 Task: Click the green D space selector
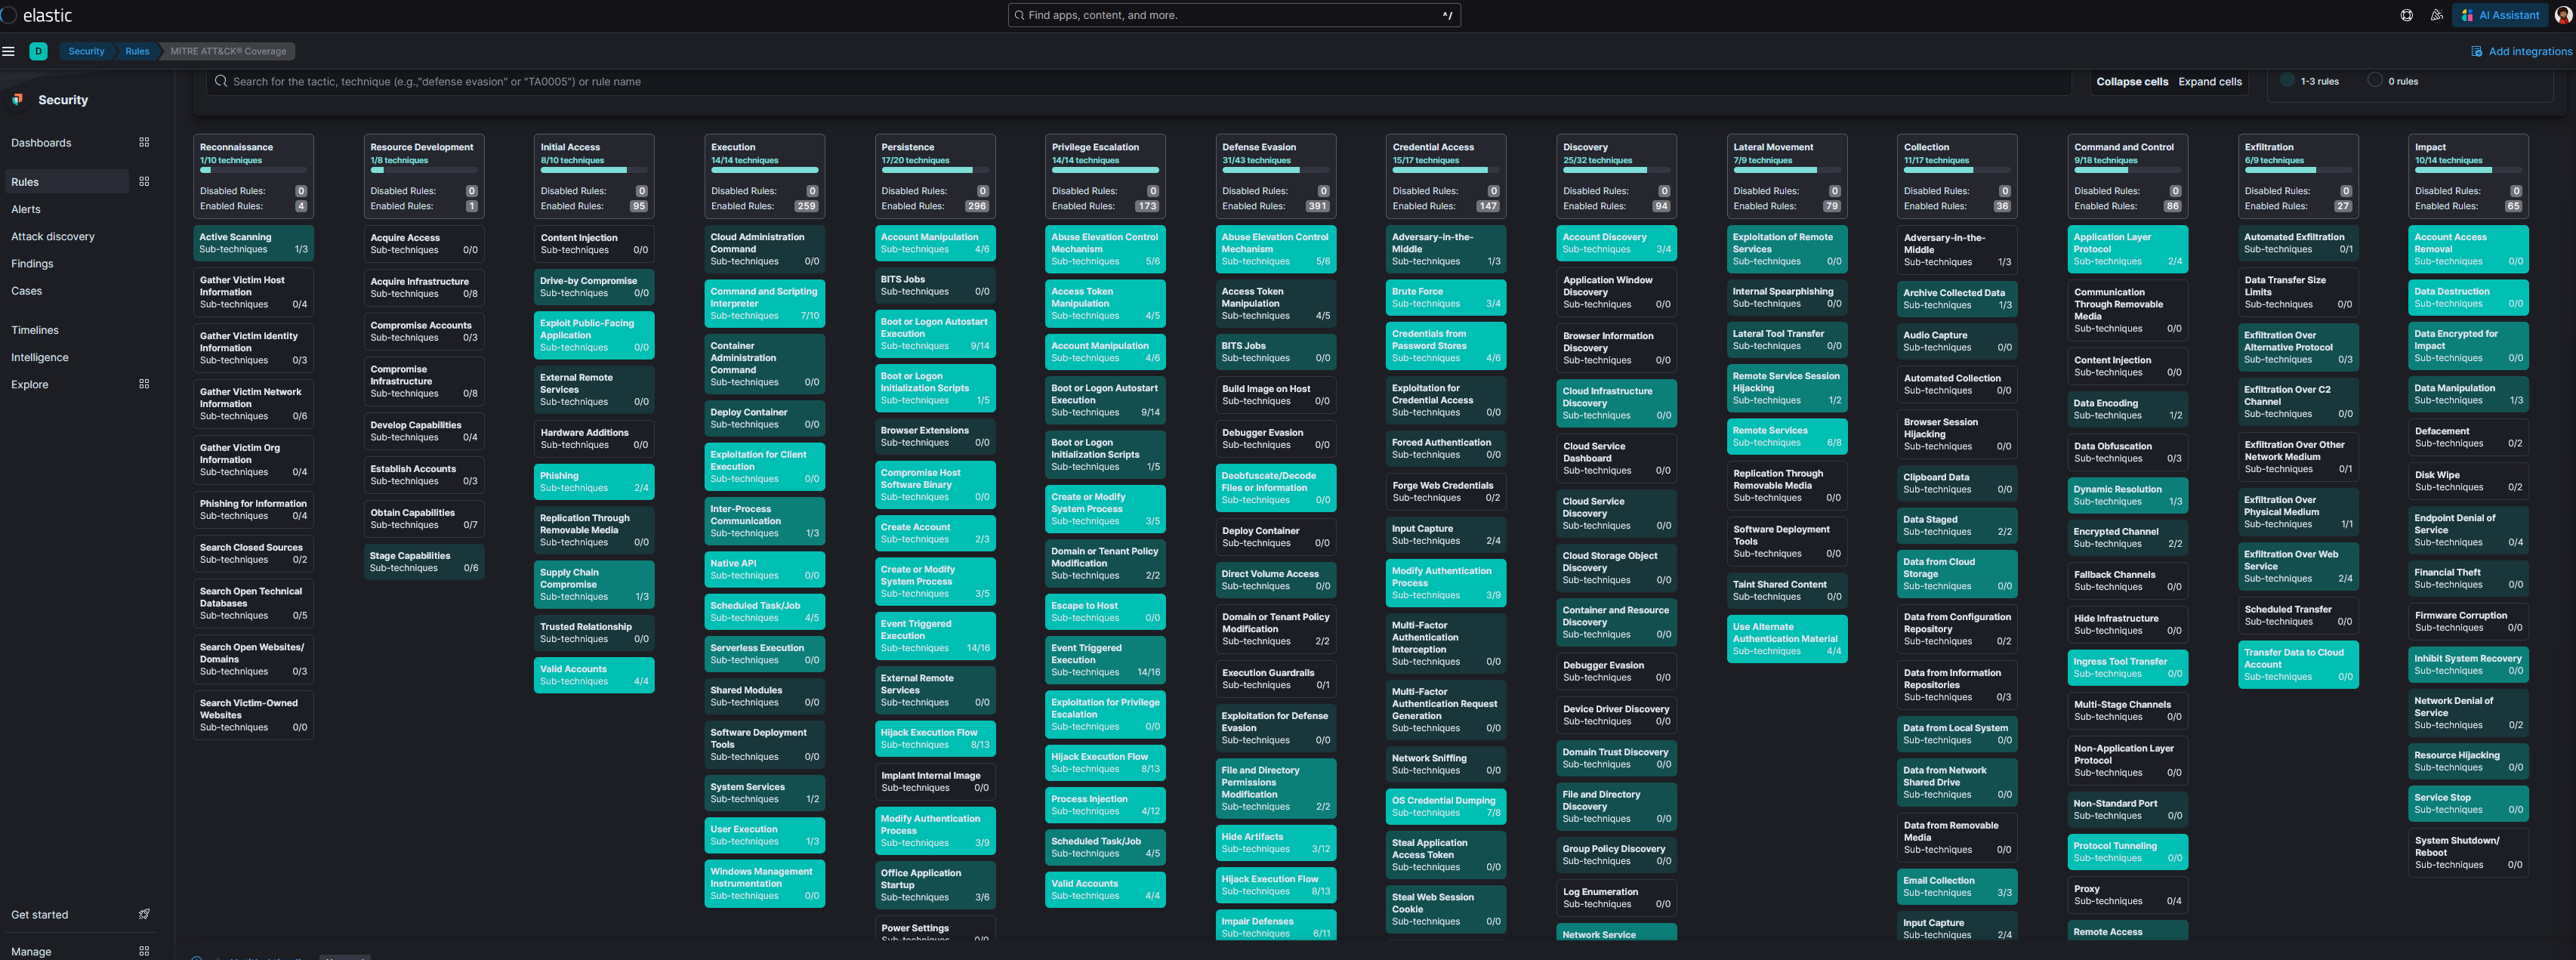pos(38,51)
